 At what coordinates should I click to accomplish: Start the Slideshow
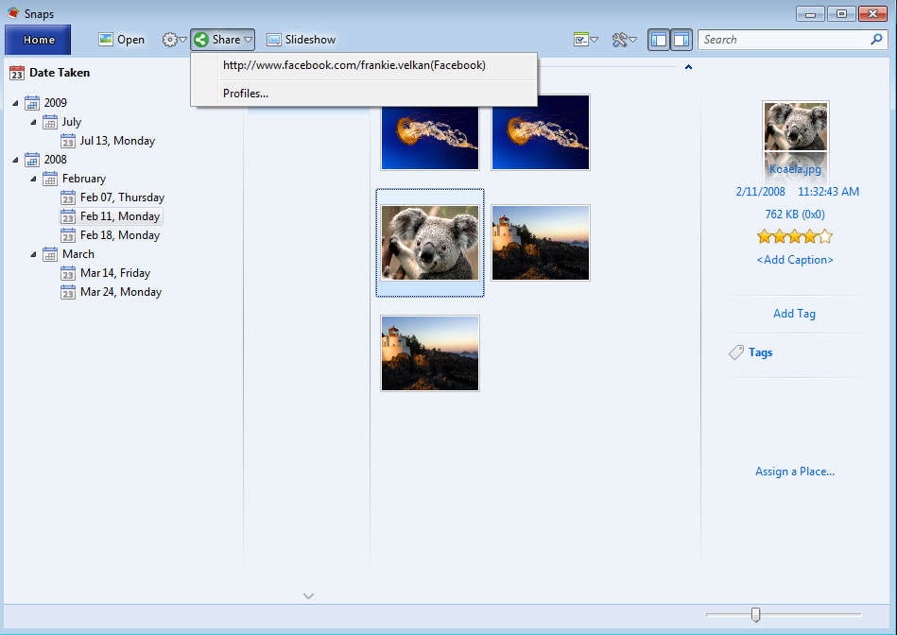[x=301, y=40]
